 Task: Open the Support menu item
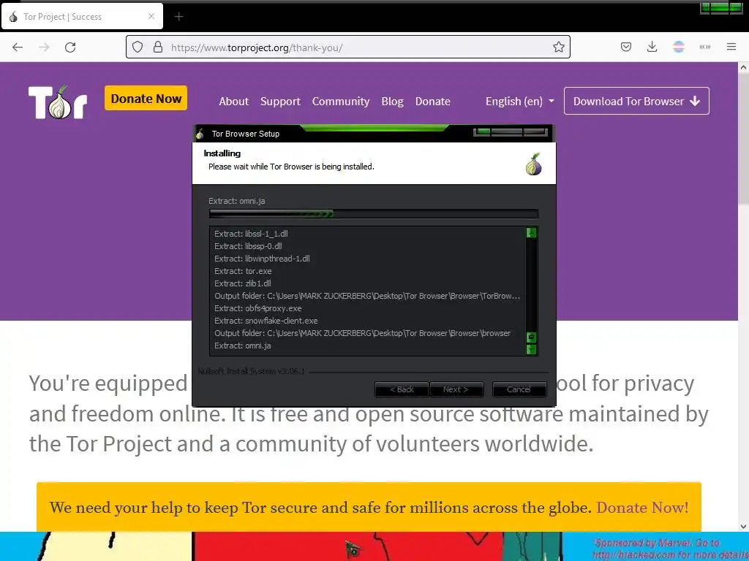280,101
